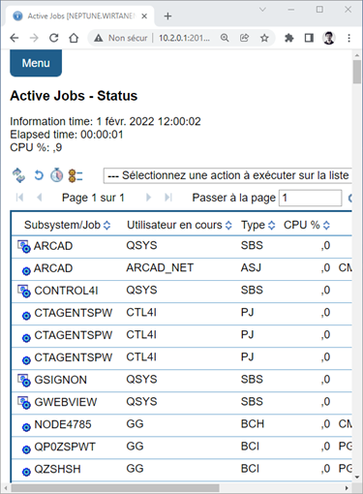Click QP0ZSPWT job icon
Viewport: 363px width, 494px height.
coord(26,449)
